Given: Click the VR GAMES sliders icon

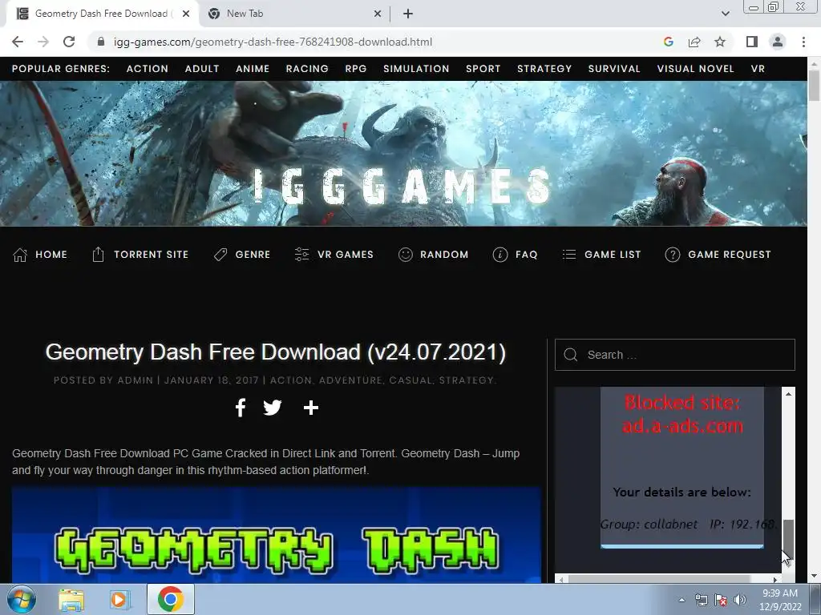Looking at the screenshot, I should pos(301,255).
